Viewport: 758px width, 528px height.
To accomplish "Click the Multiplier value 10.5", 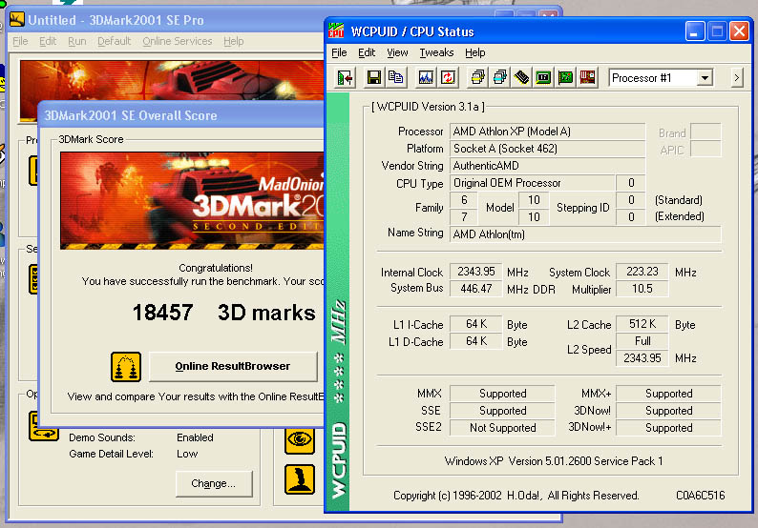I will (642, 289).
